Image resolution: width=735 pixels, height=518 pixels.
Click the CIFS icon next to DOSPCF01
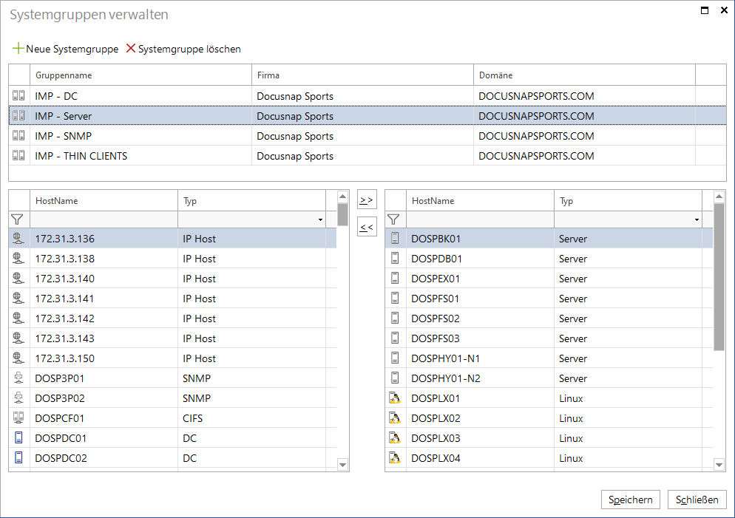pos(18,418)
